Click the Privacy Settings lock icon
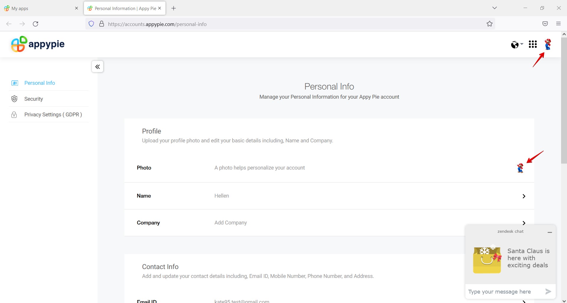 click(14, 115)
